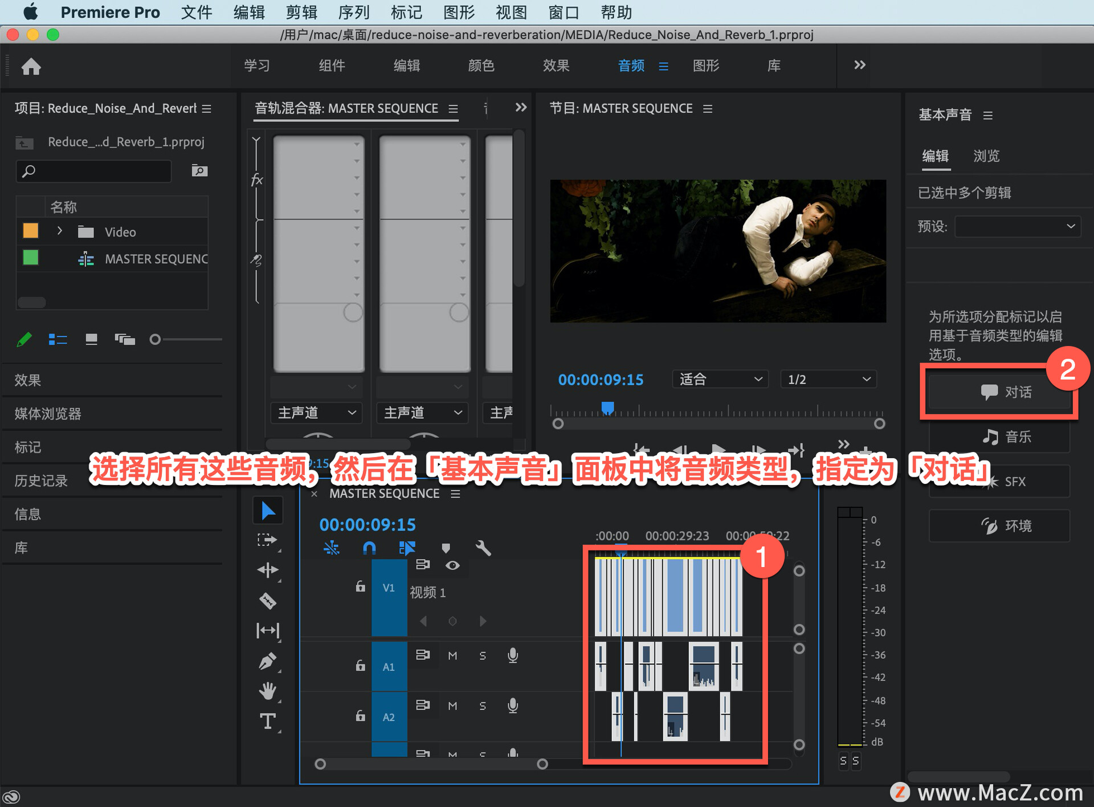Open MASTER SEQUENCE timeline panel menu
The height and width of the screenshot is (807, 1094).
(x=455, y=494)
